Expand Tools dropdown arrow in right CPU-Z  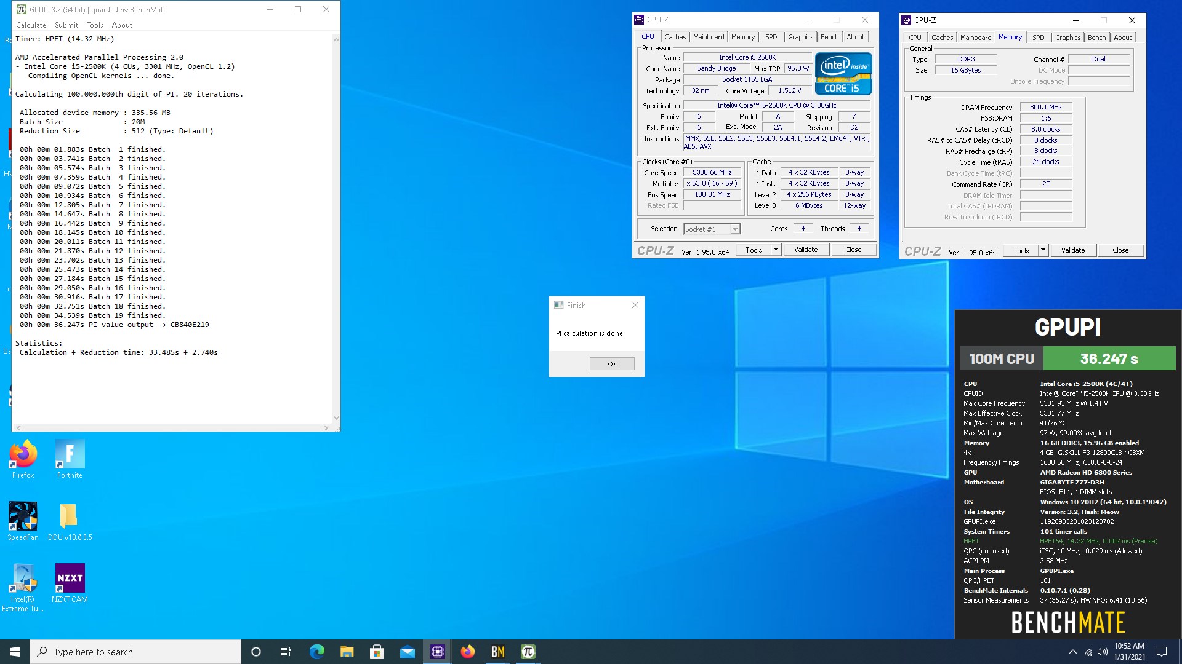(x=1043, y=250)
